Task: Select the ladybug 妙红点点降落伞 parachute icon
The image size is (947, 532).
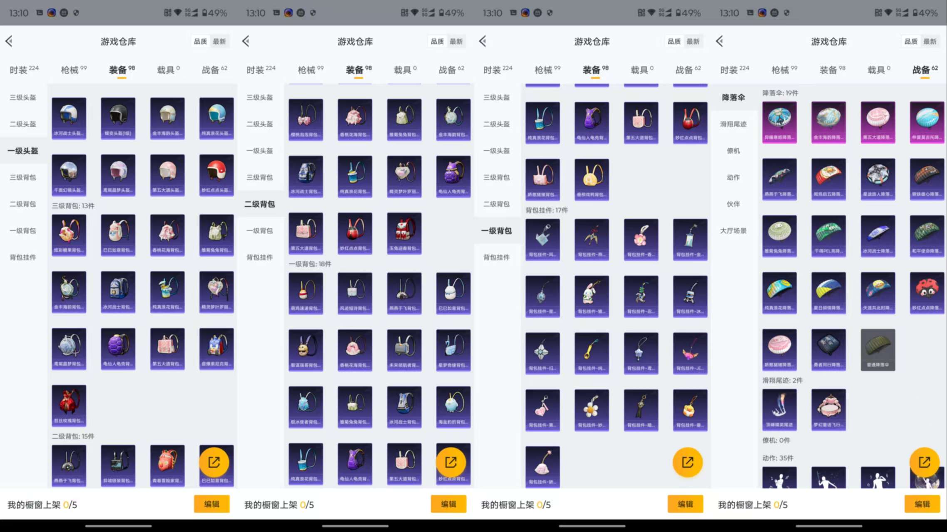Action: (x=927, y=292)
